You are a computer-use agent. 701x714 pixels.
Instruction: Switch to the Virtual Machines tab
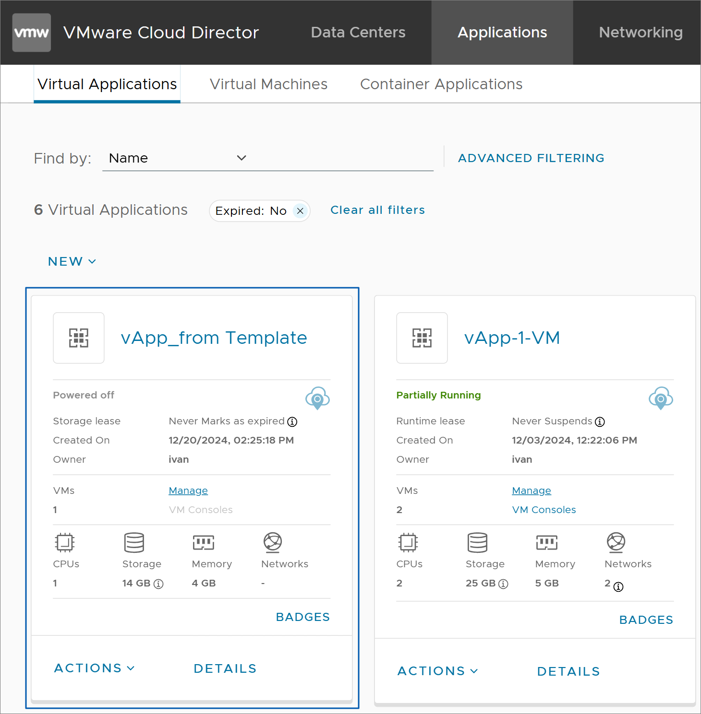[268, 84]
